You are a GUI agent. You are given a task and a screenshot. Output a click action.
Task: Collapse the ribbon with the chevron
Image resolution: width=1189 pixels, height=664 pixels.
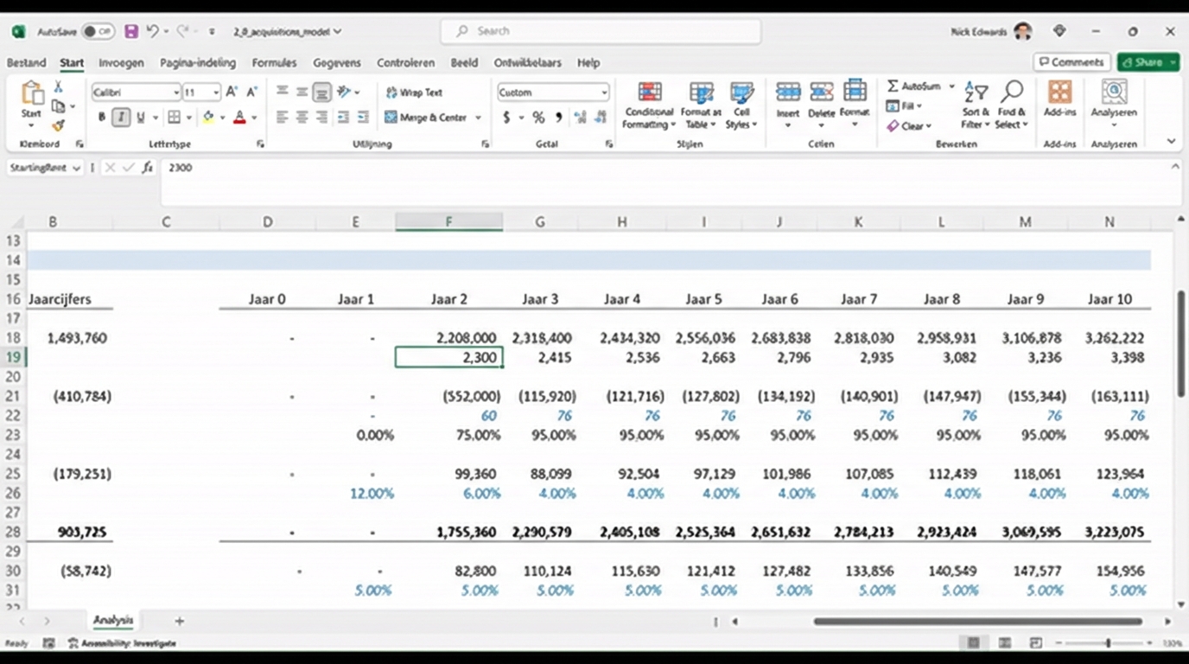1171,140
